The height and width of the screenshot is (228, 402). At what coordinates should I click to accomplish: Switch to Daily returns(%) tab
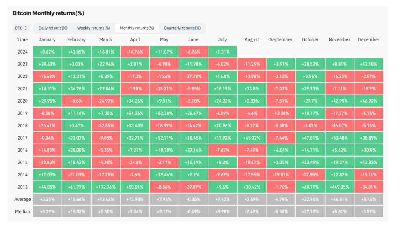[53, 28]
